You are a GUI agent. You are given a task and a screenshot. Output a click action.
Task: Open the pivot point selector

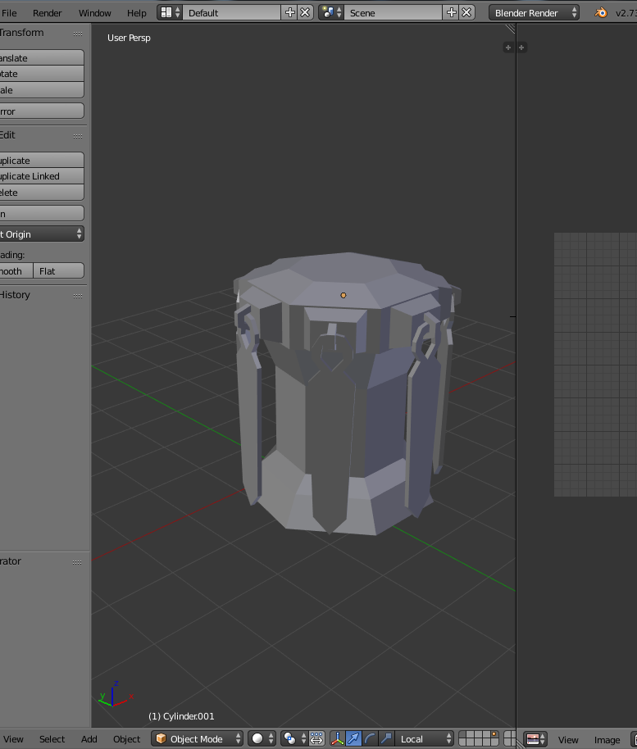pyautogui.click(x=293, y=738)
